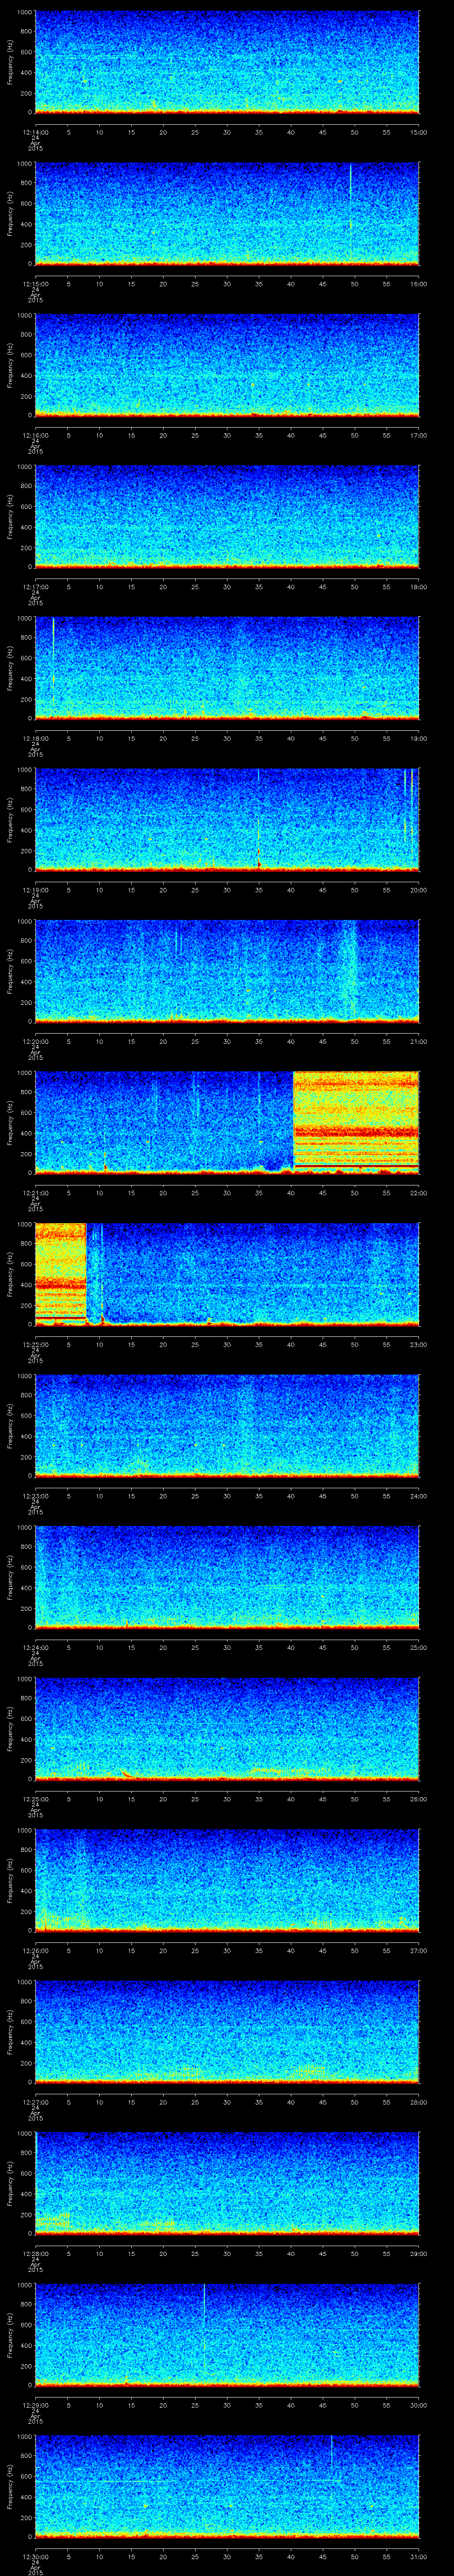Click the vertical spike in 12:29:00 panel
Viewport: 454px width, 2576px height.
coord(204,2320)
